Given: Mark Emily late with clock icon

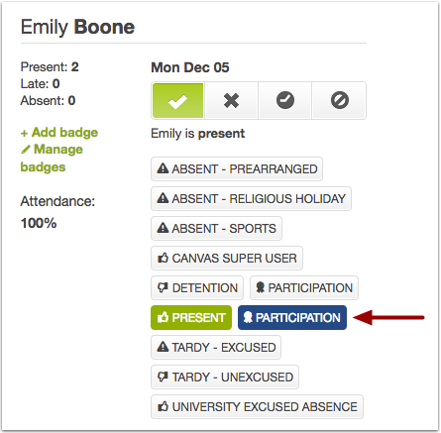Looking at the screenshot, I should (285, 100).
